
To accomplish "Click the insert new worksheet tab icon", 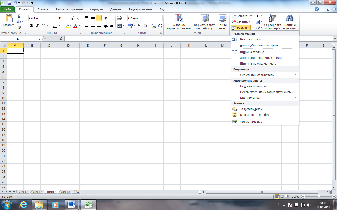I will point(77,192).
